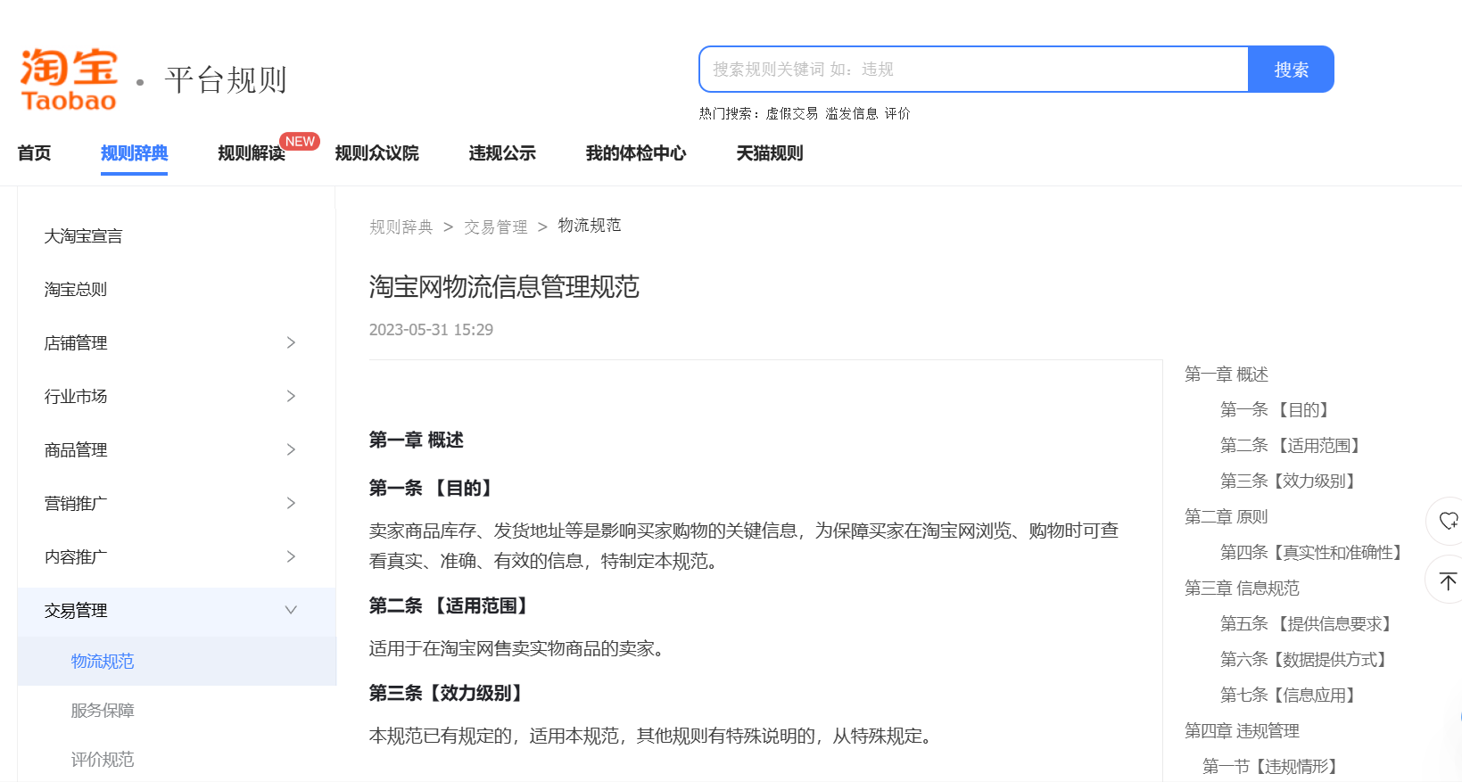Click hot search term 评价

(x=897, y=113)
